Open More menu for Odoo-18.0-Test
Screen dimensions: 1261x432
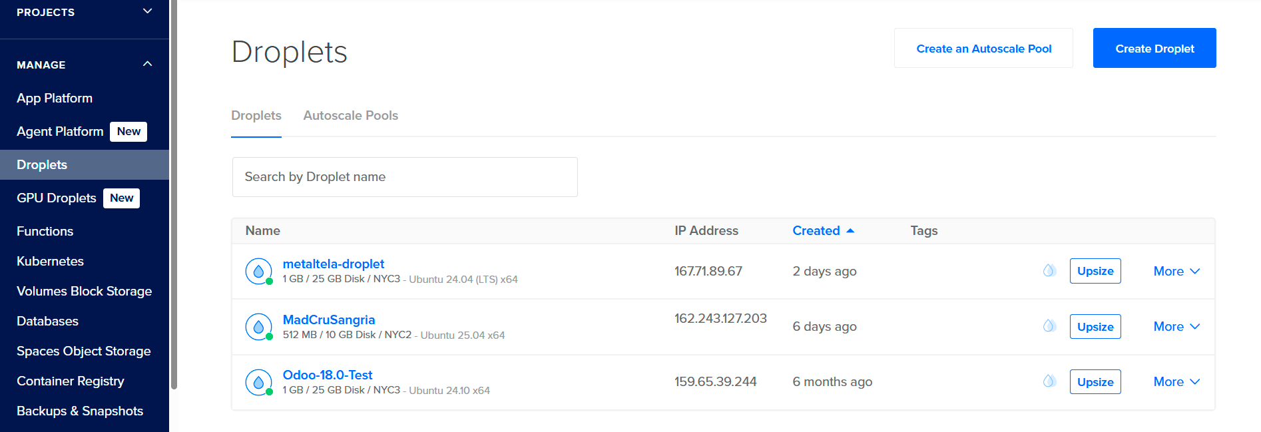[1176, 381]
